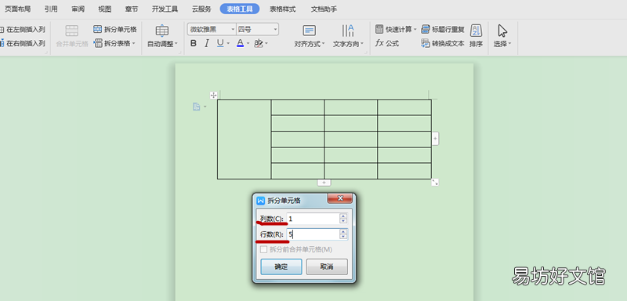Screen dimensions: 627x301
Task: Open the 快速计算 quick calculate menu
Action: coord(396,29)
